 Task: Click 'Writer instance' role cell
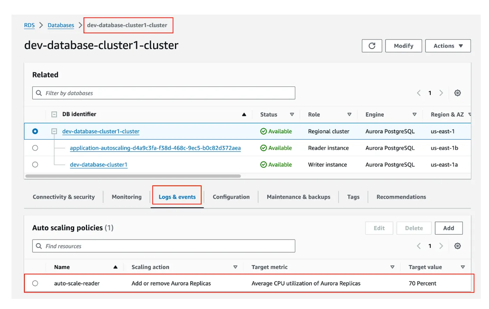click(327, 165)
